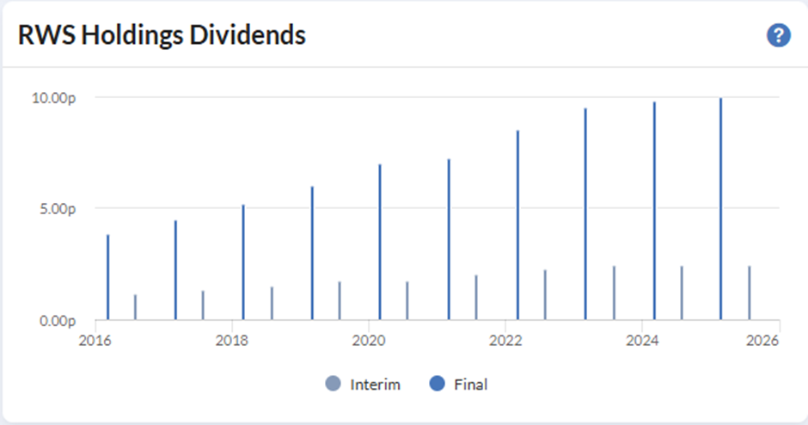808x425 pixels.
Task: Toggle the Final series in legend
Action: tap(458, 384)
